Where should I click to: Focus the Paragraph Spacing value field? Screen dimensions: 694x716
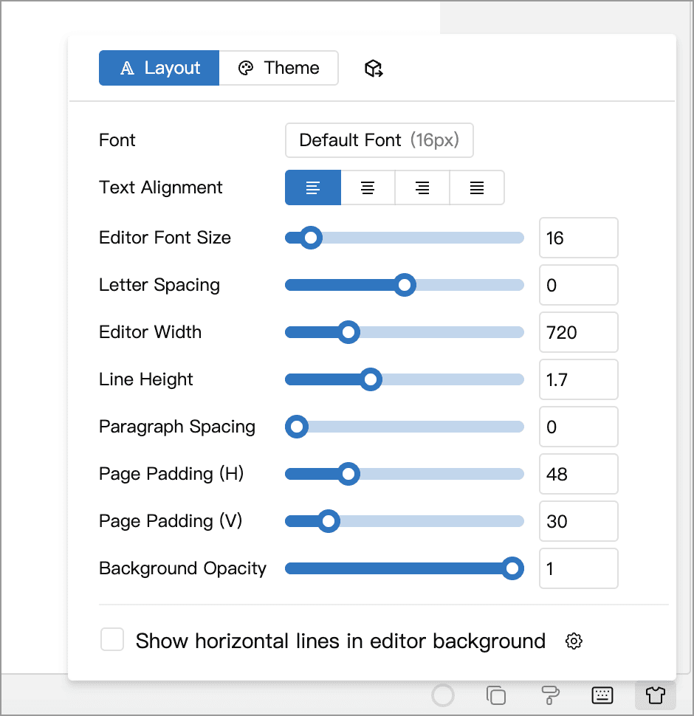579,427
